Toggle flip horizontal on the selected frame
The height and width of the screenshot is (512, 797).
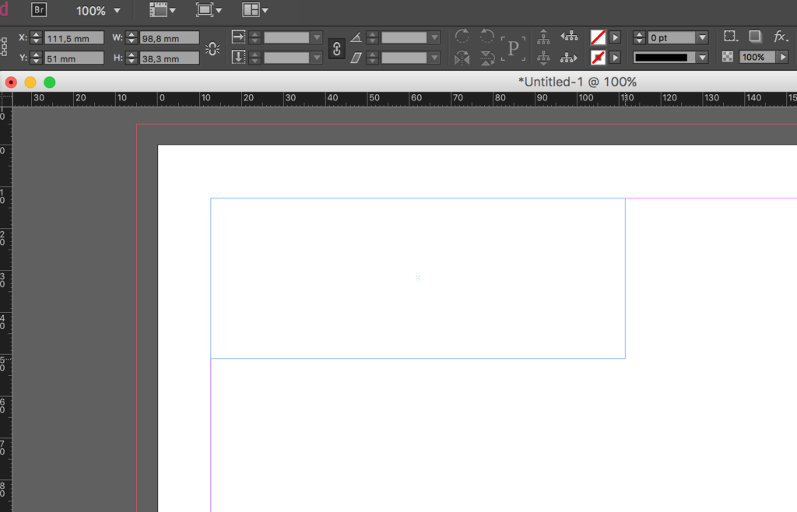[x=461, y=57]
